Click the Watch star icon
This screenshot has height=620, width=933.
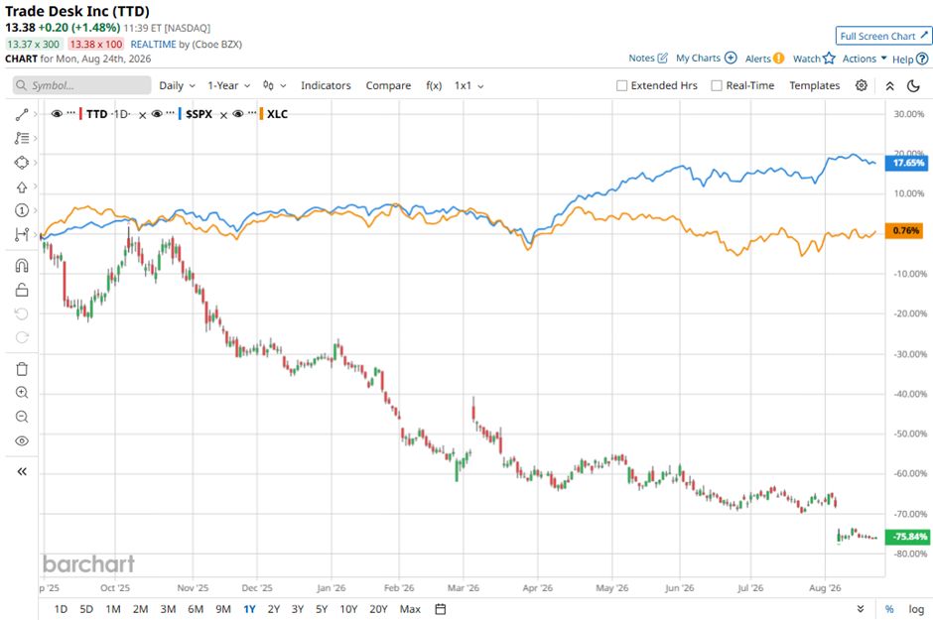point(829,59)
